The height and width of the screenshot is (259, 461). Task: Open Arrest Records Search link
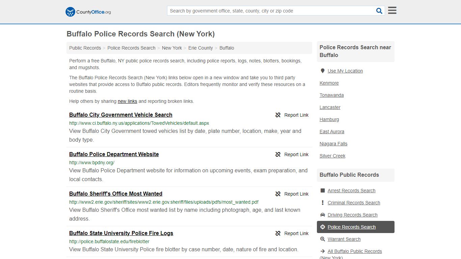(x=352, y=191)
